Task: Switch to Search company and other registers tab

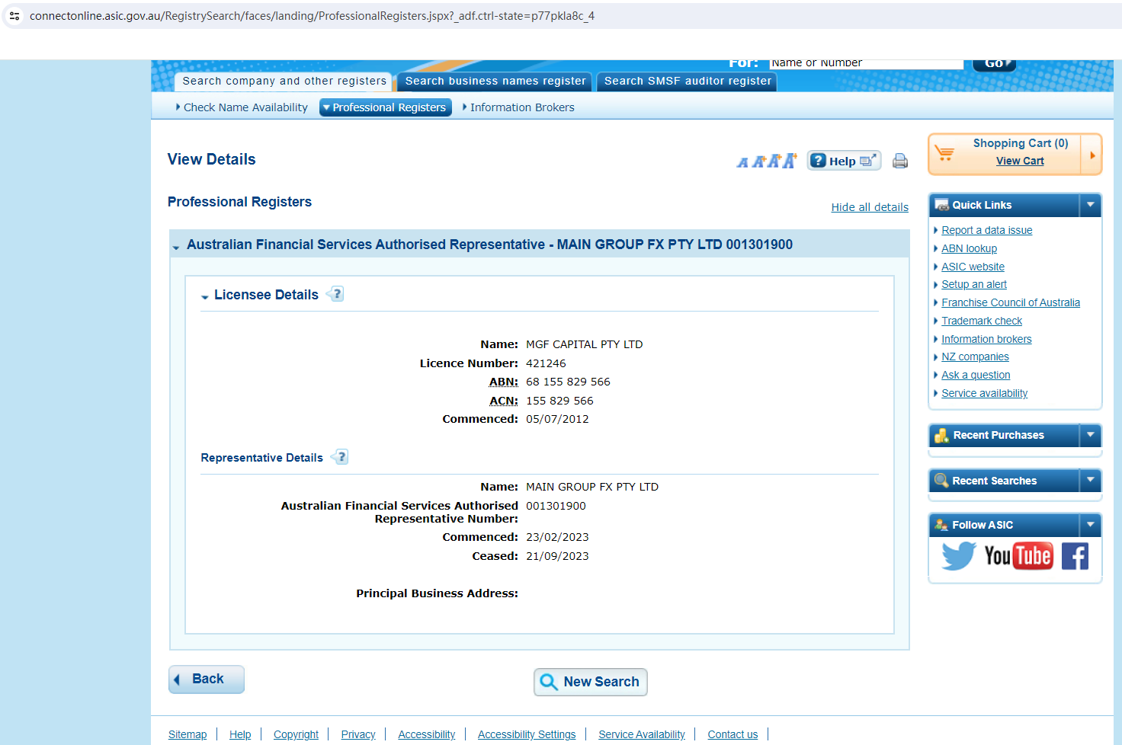Action: [x=284, y=82]
